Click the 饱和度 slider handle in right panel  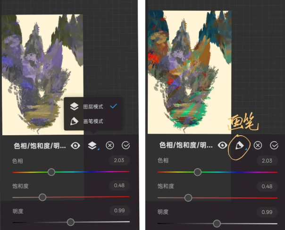[x=188, y=197]
